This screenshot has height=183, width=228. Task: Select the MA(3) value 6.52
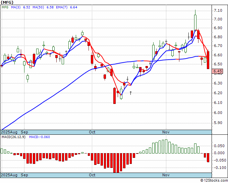click(26, 7)
